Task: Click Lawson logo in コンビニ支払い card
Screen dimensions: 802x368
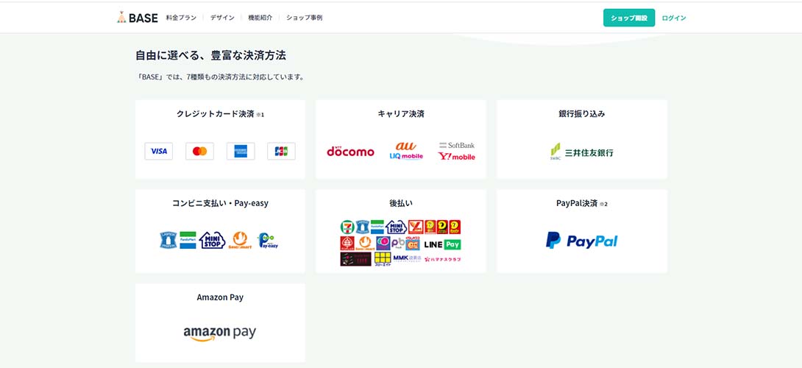Action: pyautogui.click(x=168, y=240)
